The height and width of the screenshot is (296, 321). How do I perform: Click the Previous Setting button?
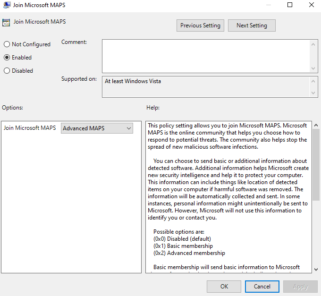pos(200,25)
